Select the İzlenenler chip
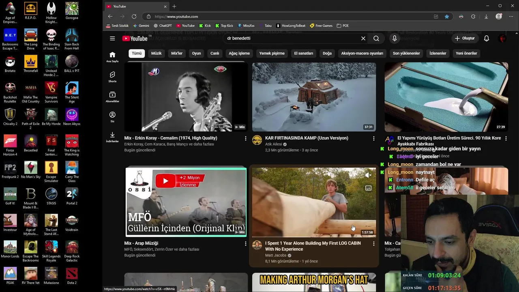519x292 pixels. [x=438, y=53]
